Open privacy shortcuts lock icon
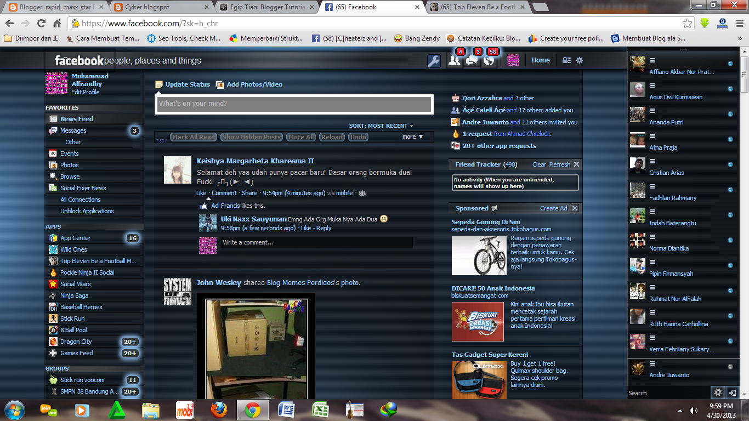 566,60
